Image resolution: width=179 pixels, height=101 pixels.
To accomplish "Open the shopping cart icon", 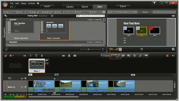I will (154, 3).
